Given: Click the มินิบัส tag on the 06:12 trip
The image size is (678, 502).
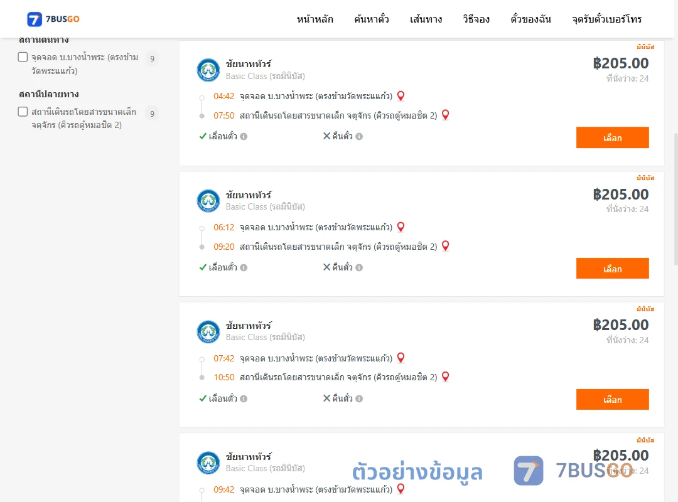Looking at the screenshot, I should 645,178.
